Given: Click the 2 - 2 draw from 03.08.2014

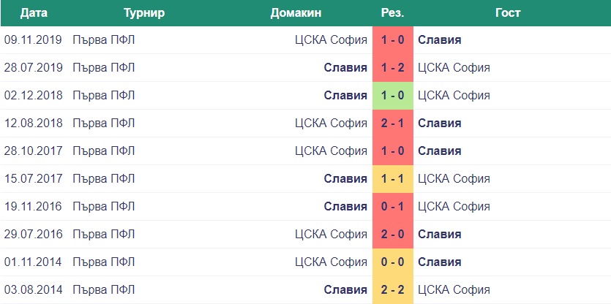Looking at the screenshot, I should [x=393, y=290].
